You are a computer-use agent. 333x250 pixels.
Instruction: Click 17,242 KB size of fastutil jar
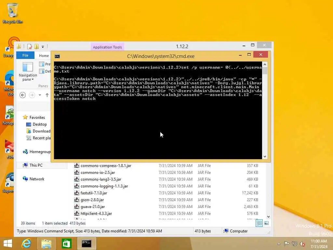click(250, 193)
